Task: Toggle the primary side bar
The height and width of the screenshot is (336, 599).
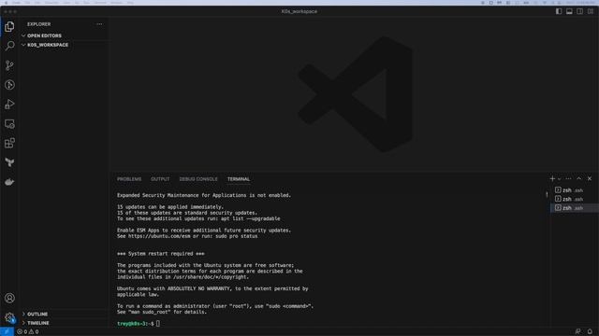Action: click(x=559, y=11)
